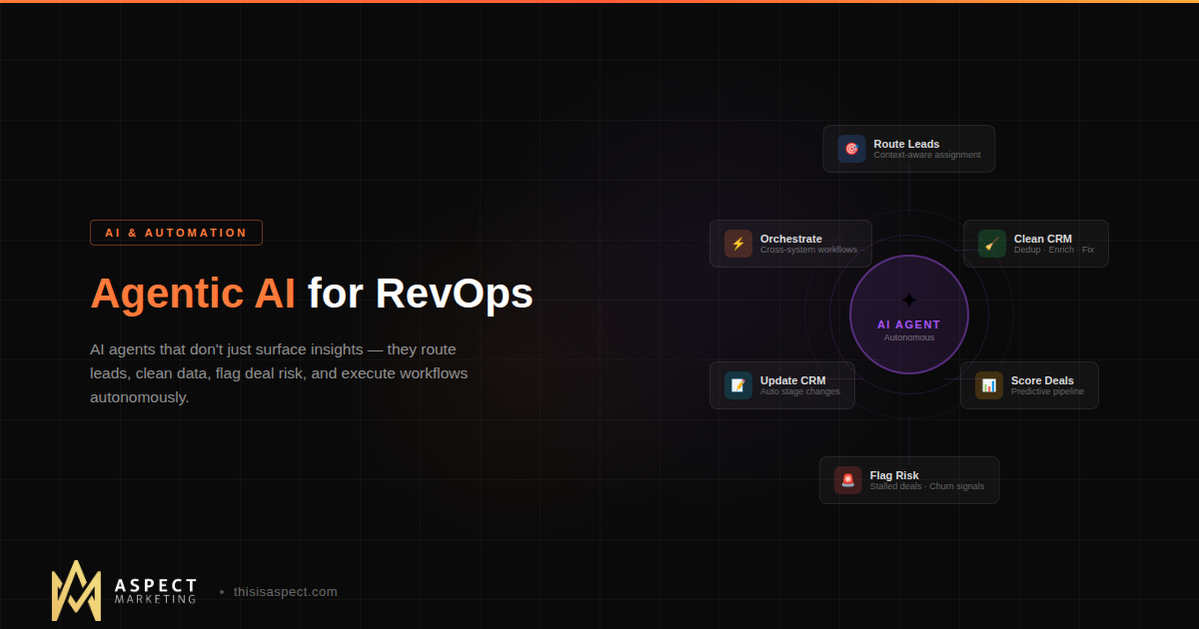Click the Flag Risk alert siren icon
1199x629 pixels.
(847, 479)
